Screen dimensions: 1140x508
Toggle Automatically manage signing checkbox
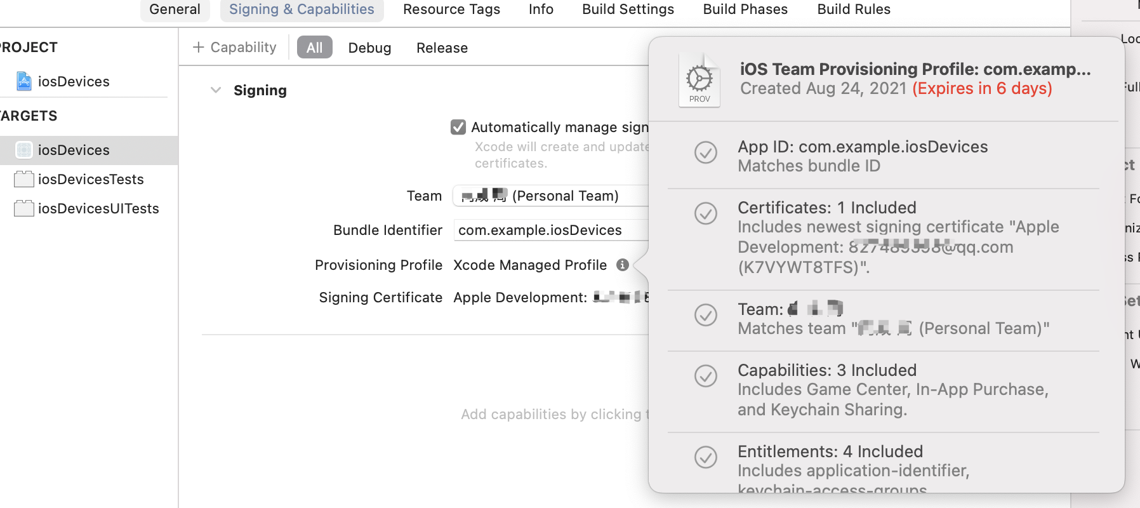458,127
